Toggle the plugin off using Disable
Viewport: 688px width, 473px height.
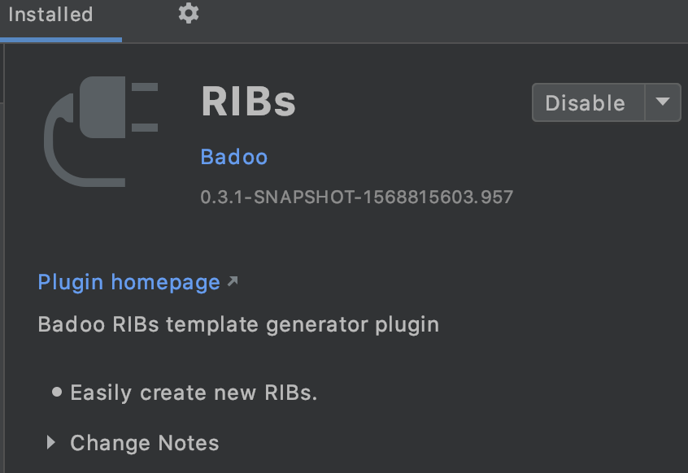coord(587,102)
